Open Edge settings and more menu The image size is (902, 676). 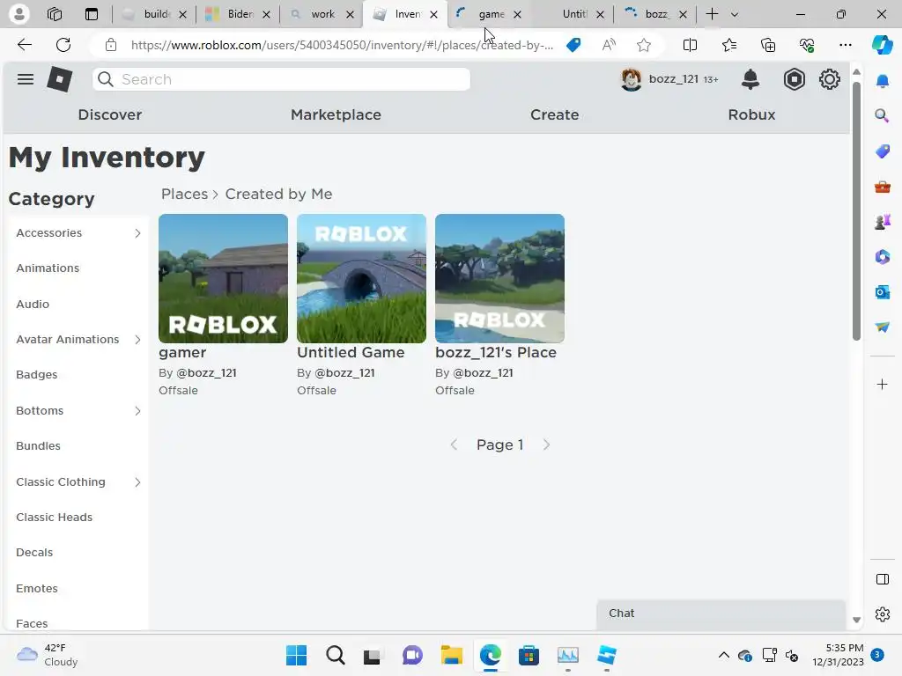click(845, 45)
